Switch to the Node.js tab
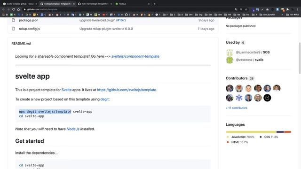Image resolution: width=301 pixels, height=169 pixels. click(x=133, y=4)
